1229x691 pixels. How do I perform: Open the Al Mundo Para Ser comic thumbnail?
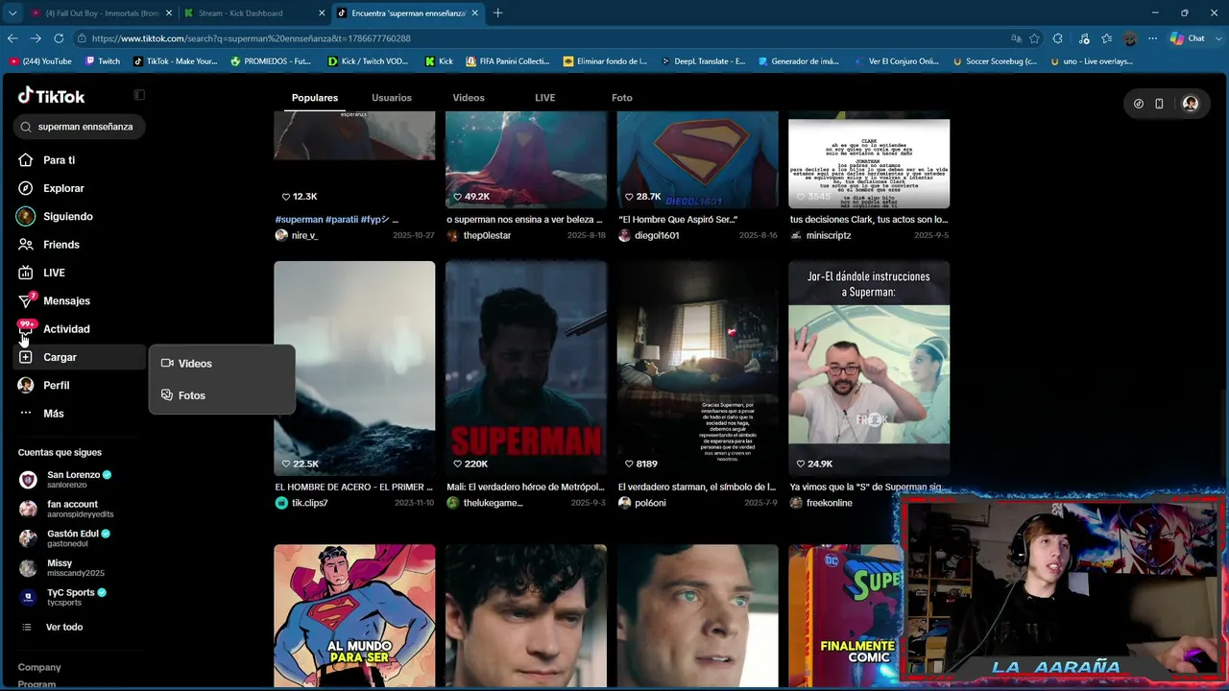pos(354,616)
